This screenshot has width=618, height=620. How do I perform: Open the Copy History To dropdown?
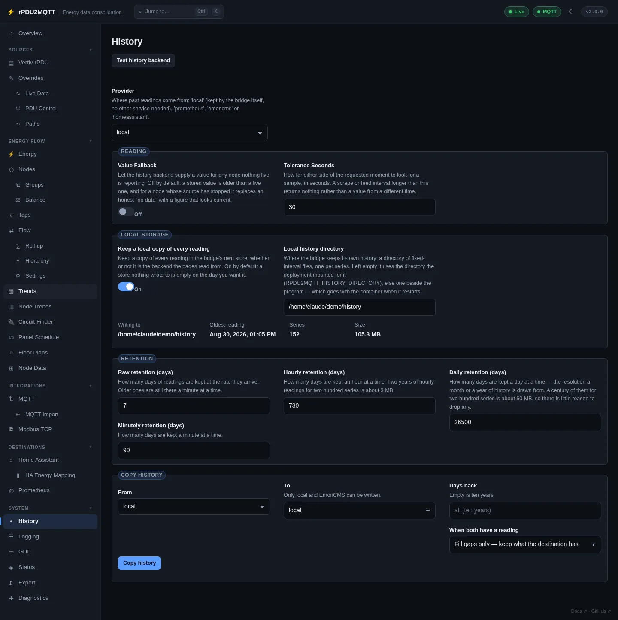pyautogui.click(x=360, y=511)
